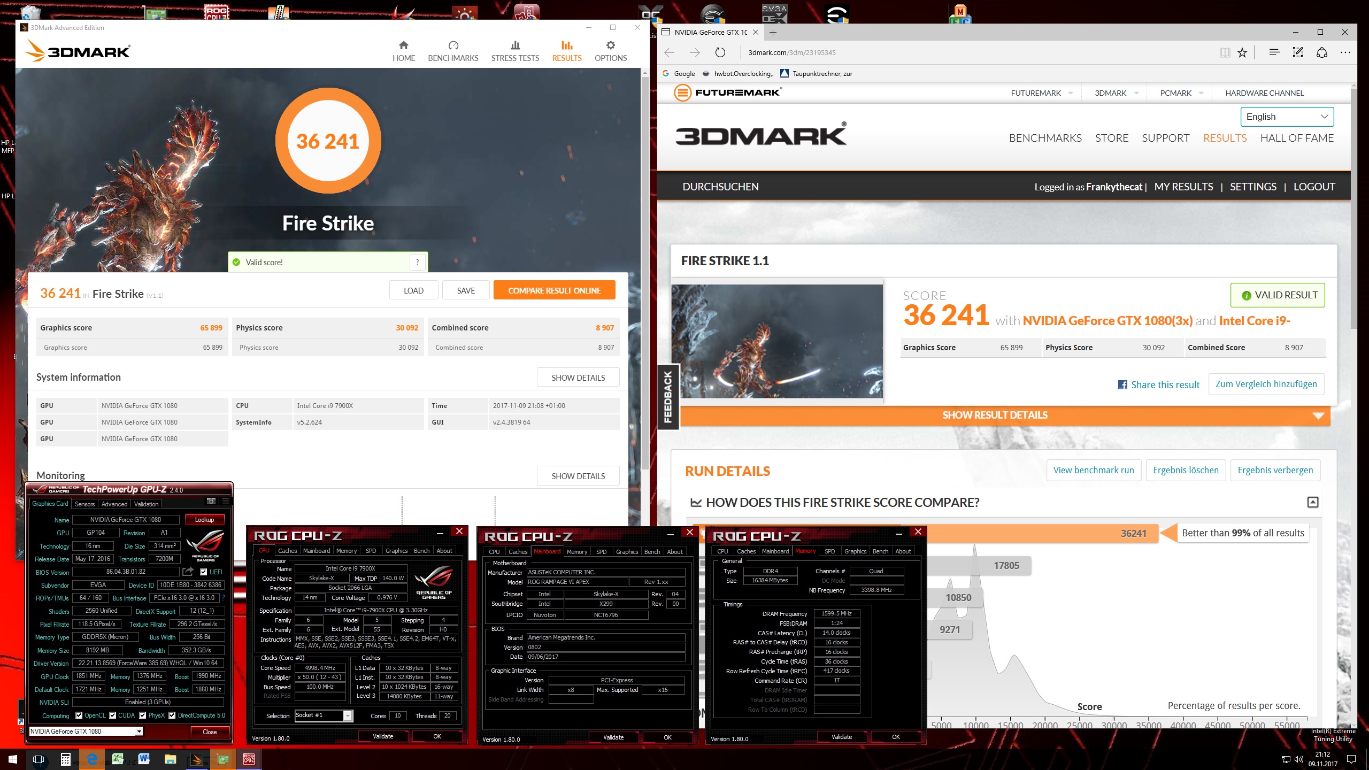Expand the 3DMARK site menu
This screenshot has width=1369, height=770.
(x=1116, y=93)
